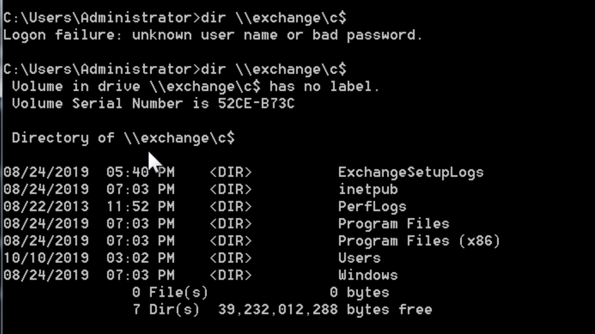Click the ExchangeSetupLogs directory name
This screenshot has height=334, width=595.
(411, 173)
